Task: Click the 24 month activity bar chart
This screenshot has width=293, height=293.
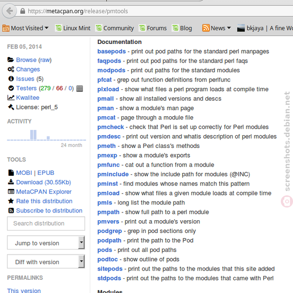Action: [46, 135]
